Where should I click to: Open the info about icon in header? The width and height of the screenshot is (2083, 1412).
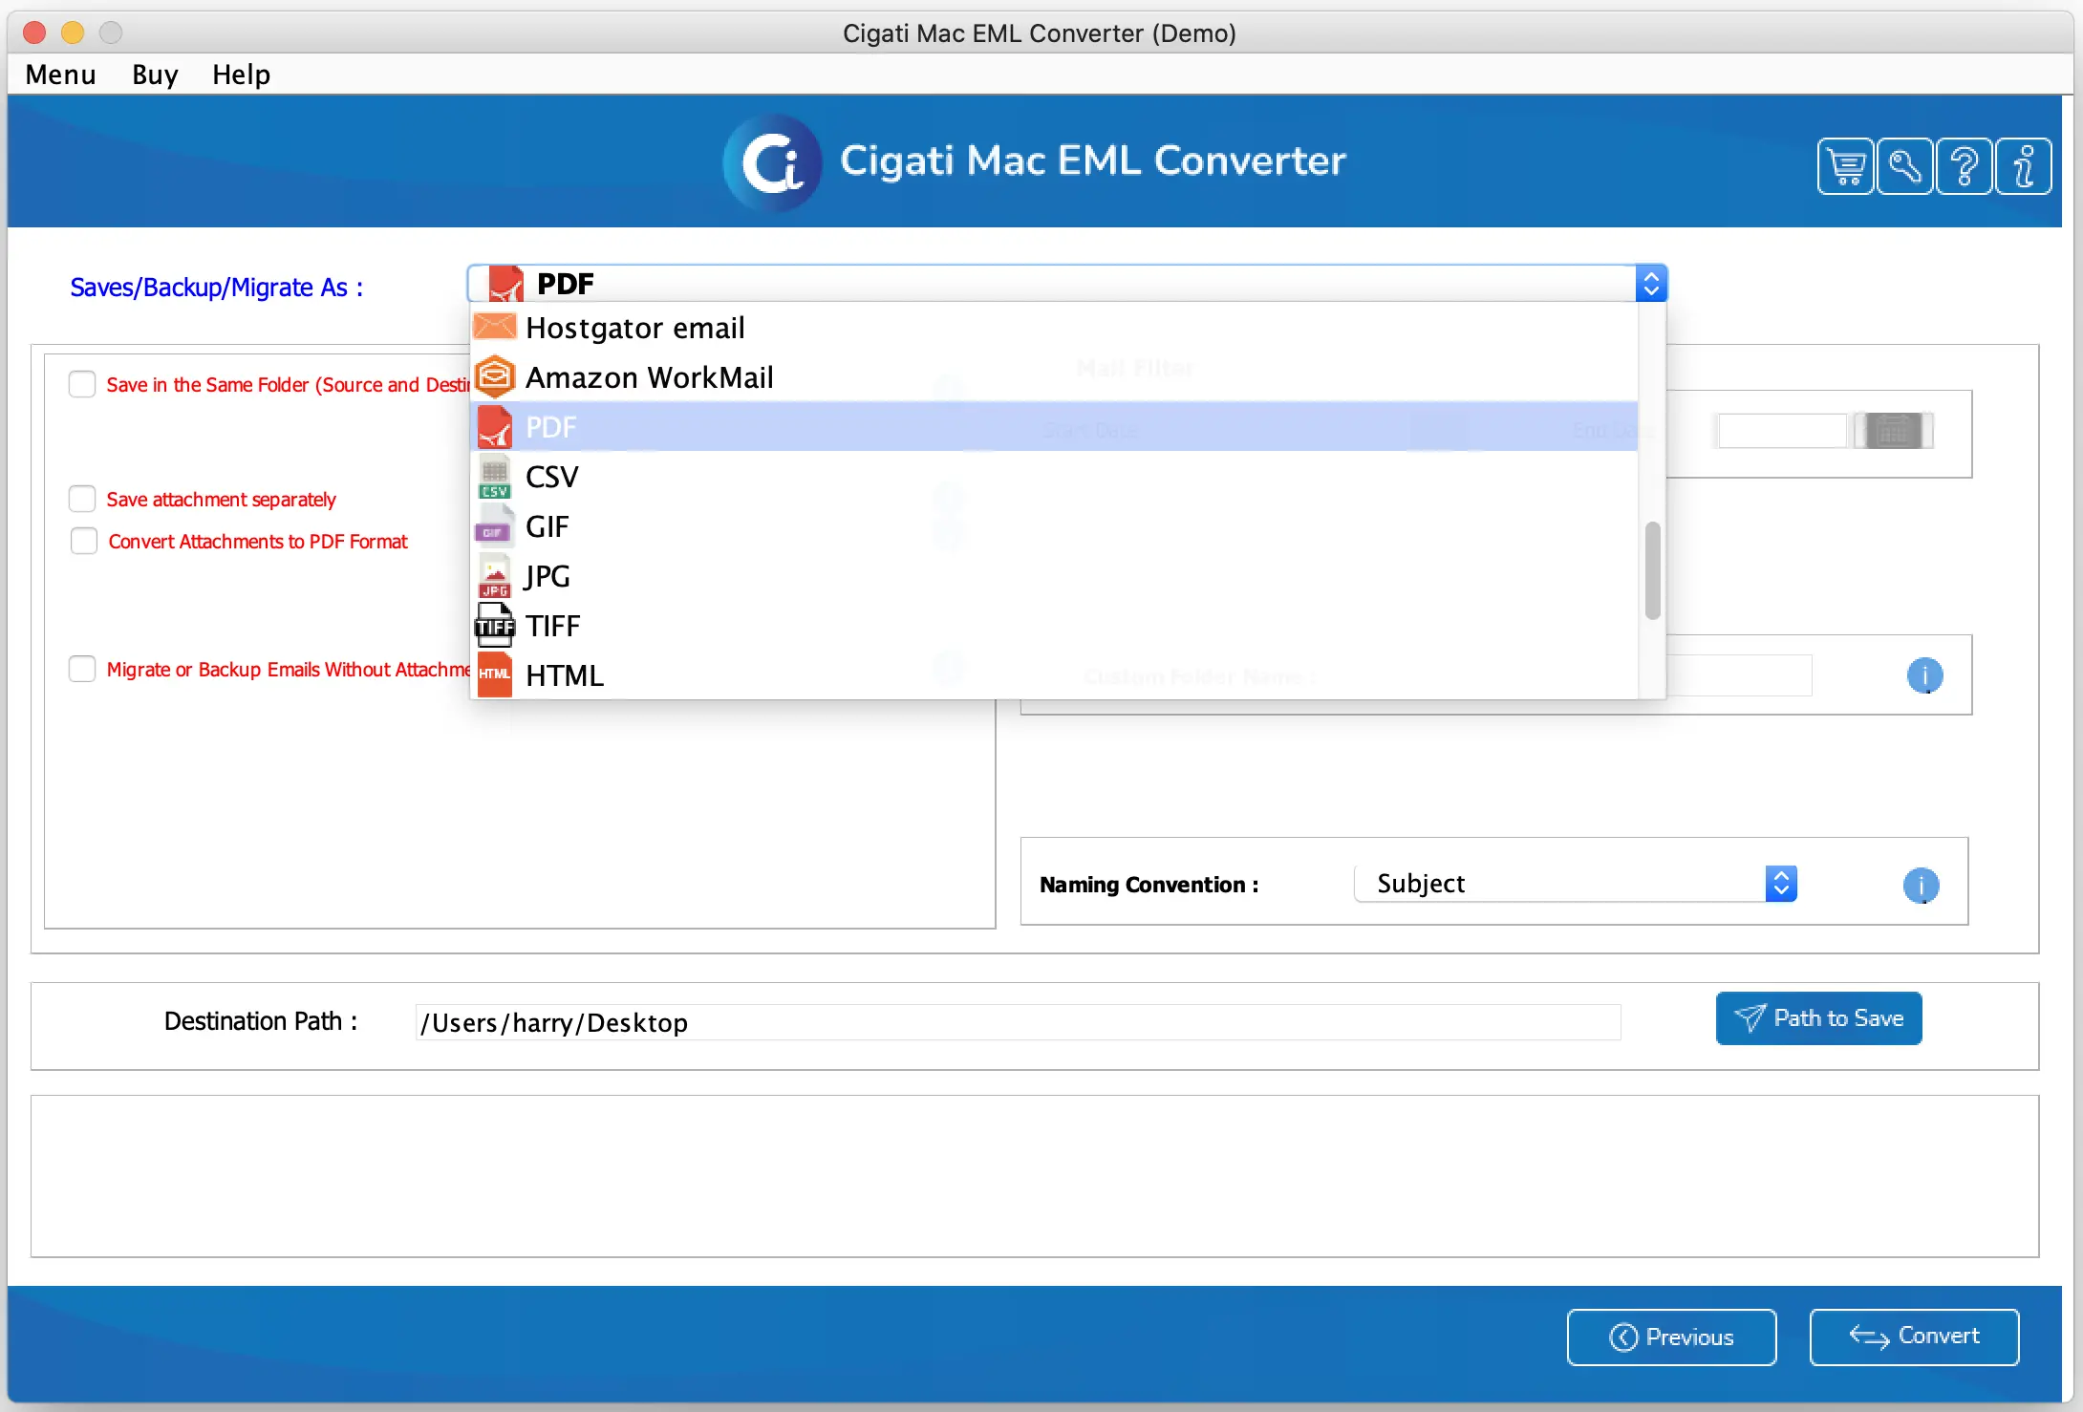2023,166
